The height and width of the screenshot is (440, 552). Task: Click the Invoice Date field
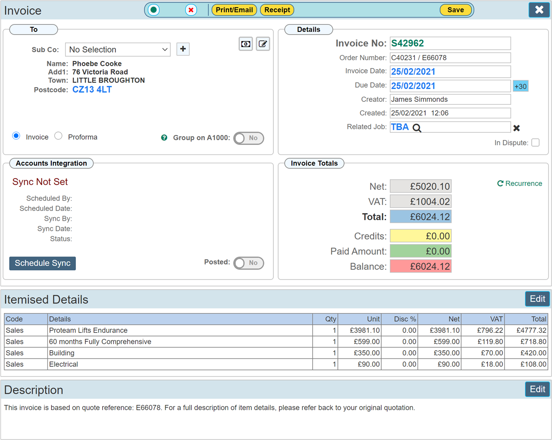(x=450, y=72)
